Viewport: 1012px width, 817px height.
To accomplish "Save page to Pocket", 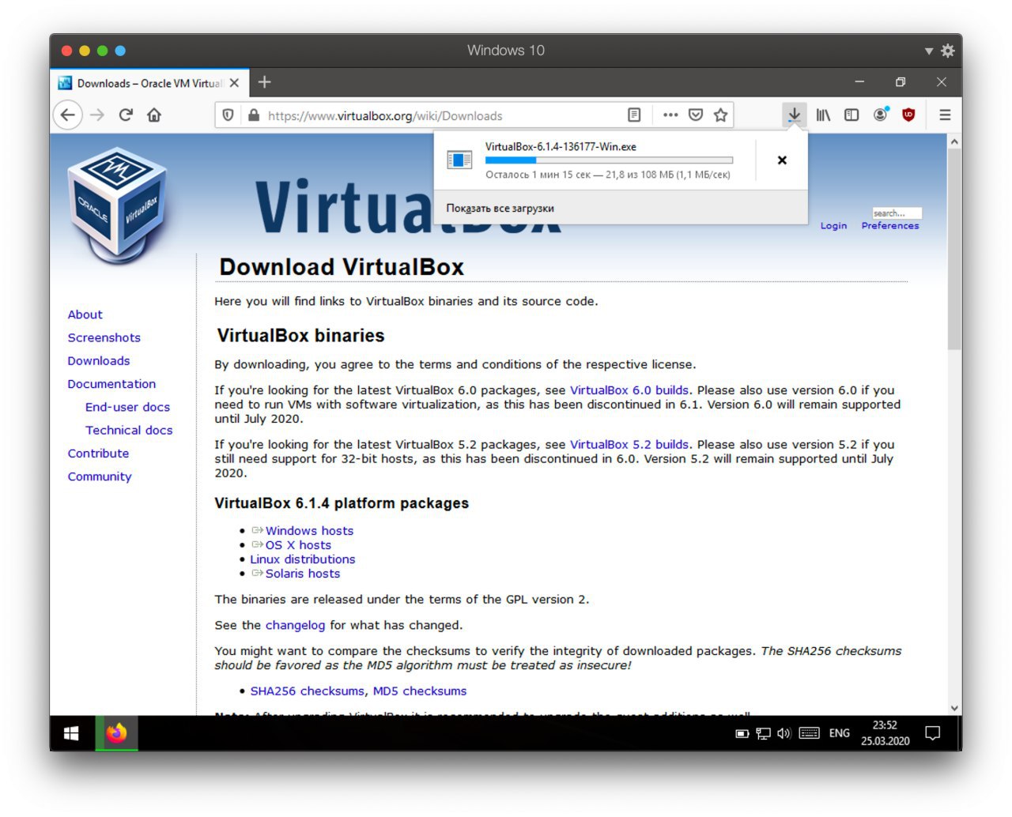I will 696,115.
